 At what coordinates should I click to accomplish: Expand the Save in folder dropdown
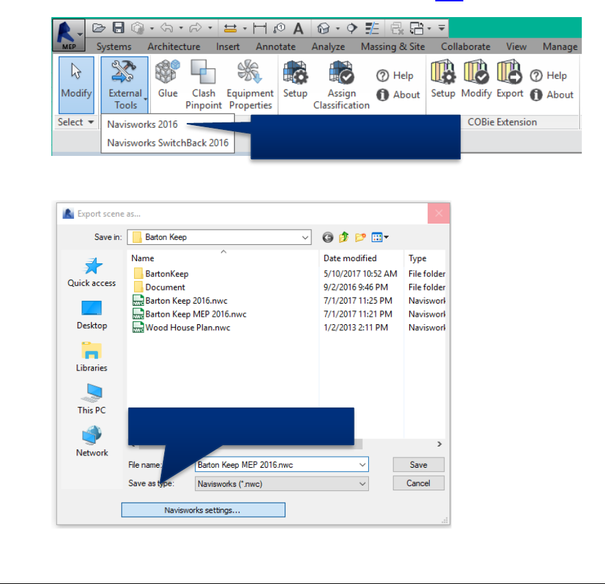coord(305,237)
